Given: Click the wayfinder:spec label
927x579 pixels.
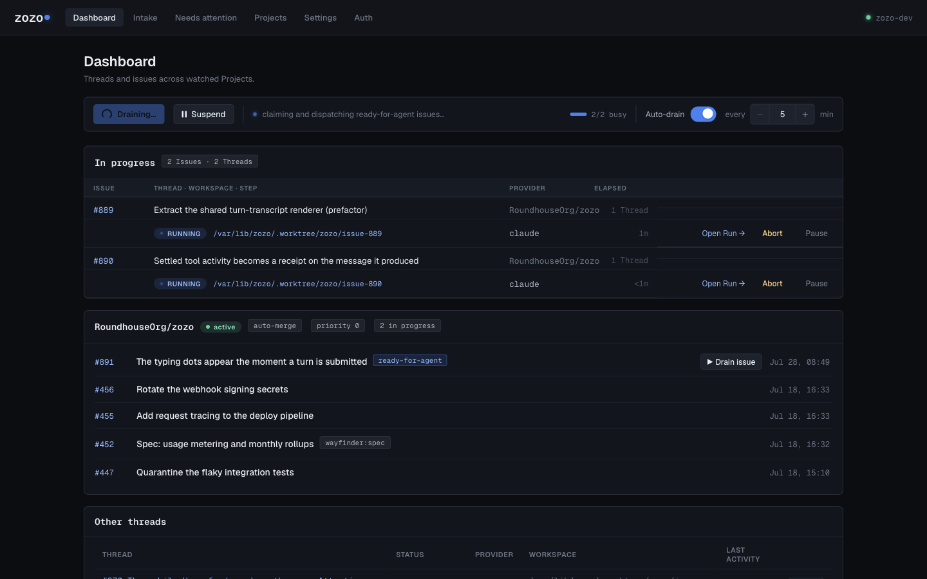Looking at the screenshot, I should pos(355,443).
